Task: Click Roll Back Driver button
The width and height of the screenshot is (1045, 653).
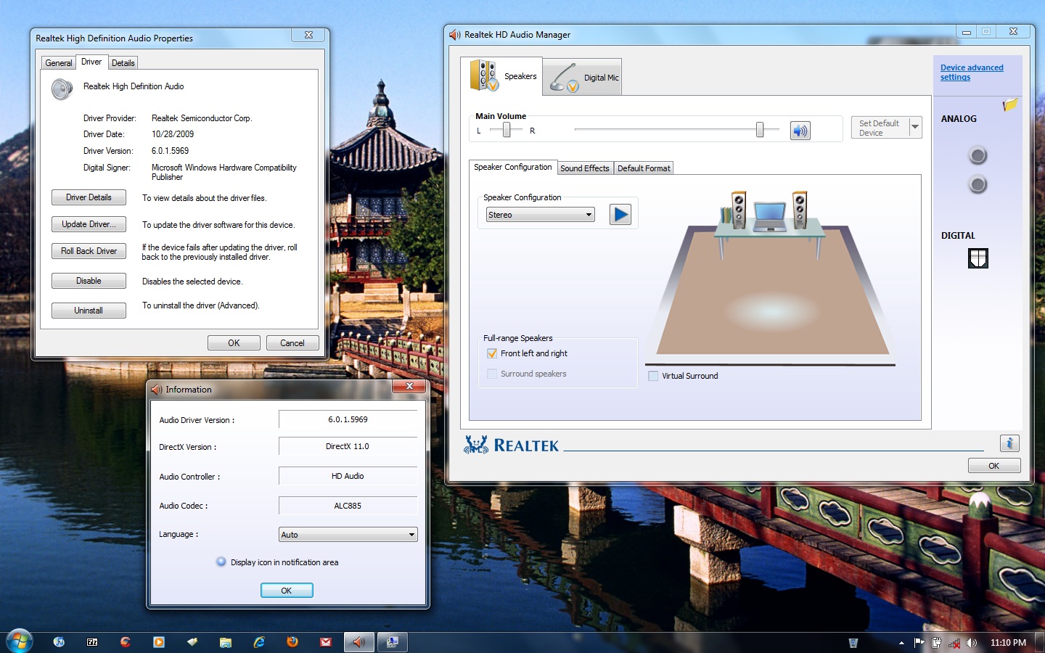Action: coord(89,251)
